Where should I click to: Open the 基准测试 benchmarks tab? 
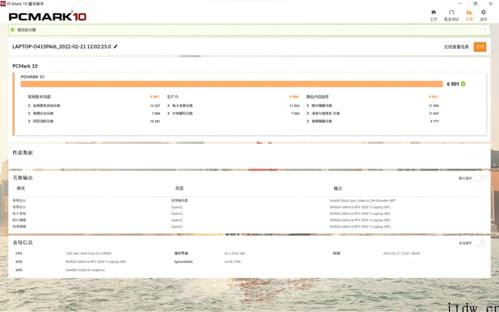coord(451,15)
